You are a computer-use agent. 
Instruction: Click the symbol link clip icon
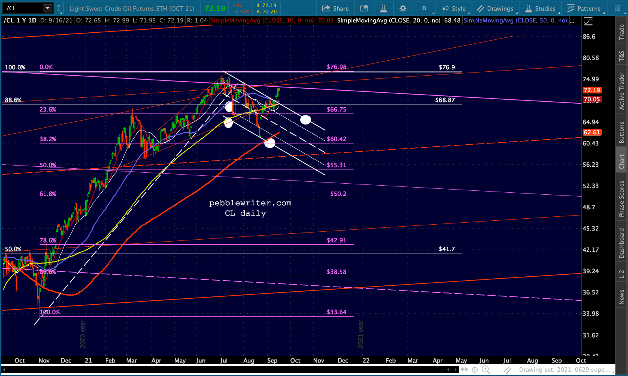click(59, 8)
